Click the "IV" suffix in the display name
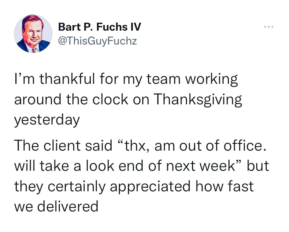This screenshot has width=289, height=232. coord(135,26)
